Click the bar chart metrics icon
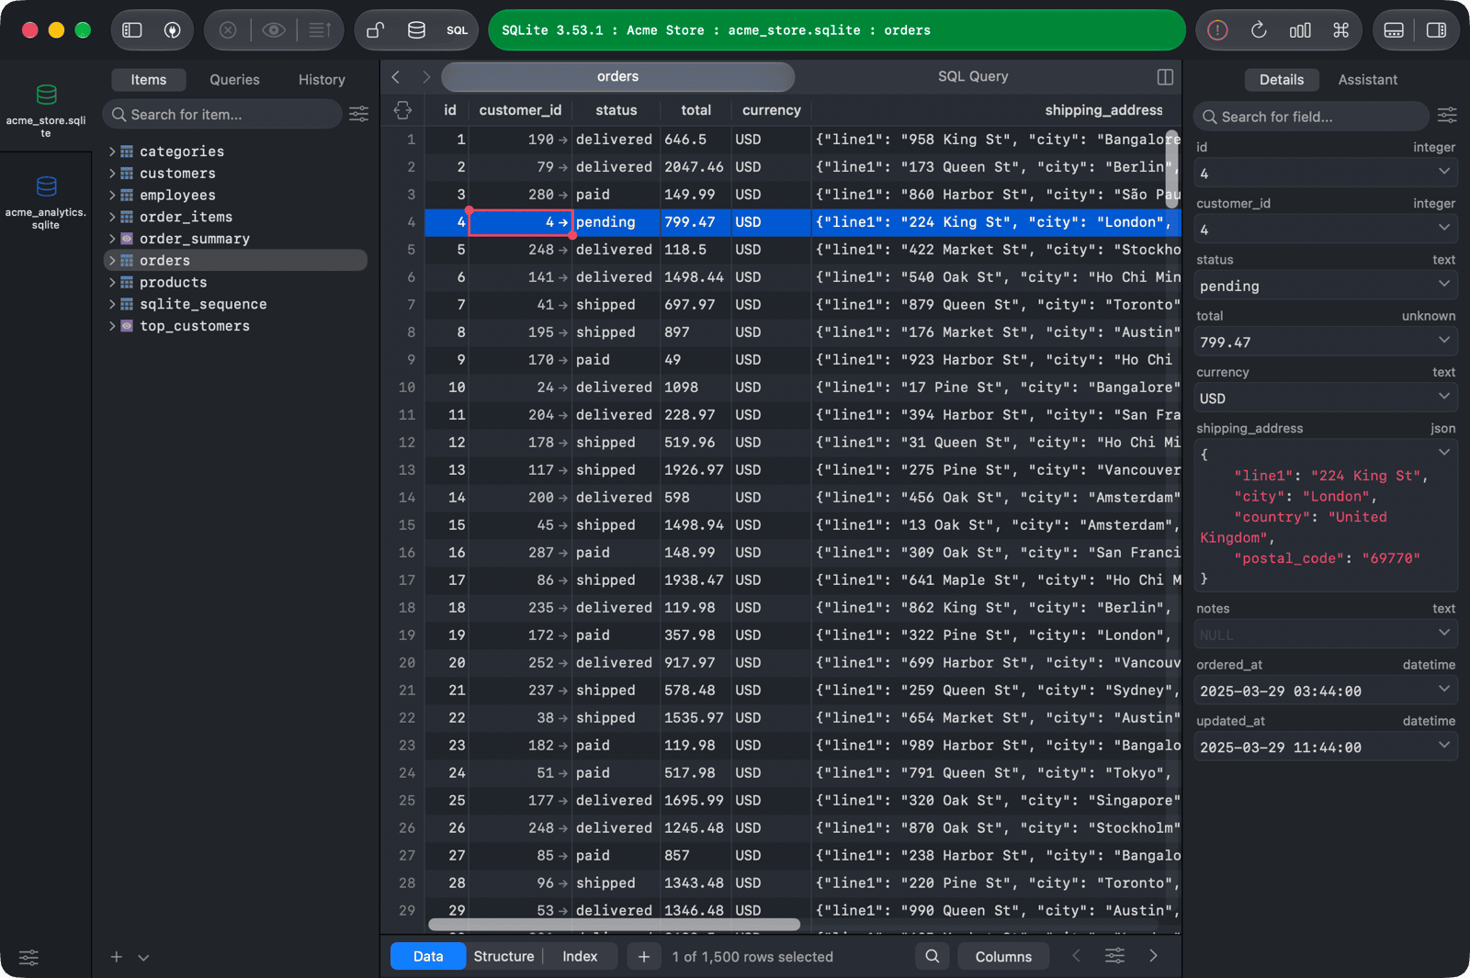 point(1300,30)
